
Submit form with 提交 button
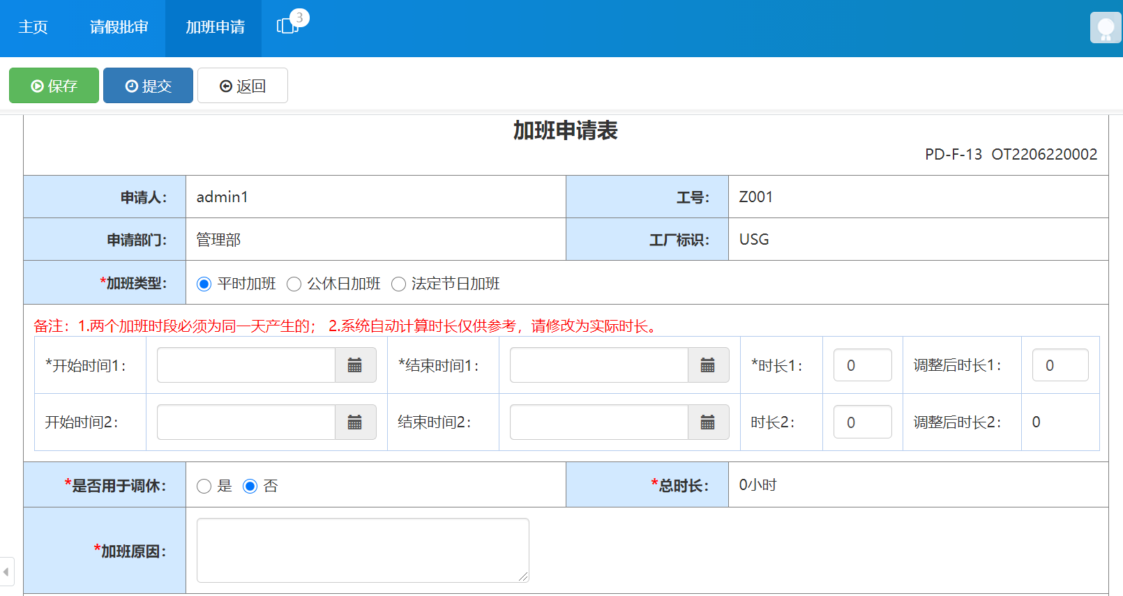click(148, 86)
